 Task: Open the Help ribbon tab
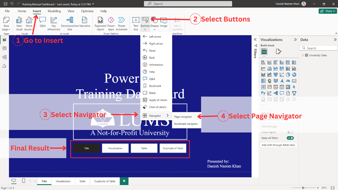click(x=103, y=11)
